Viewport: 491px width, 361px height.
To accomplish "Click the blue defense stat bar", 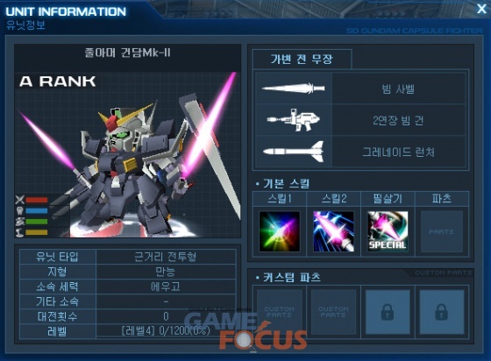I will [x=37, y=211].
